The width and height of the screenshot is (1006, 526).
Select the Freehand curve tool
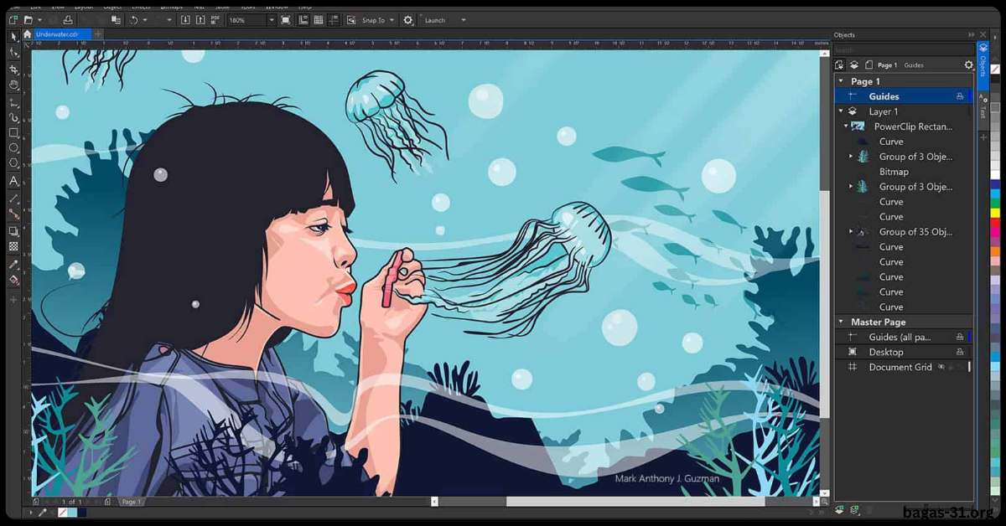[x=13, y=102]
